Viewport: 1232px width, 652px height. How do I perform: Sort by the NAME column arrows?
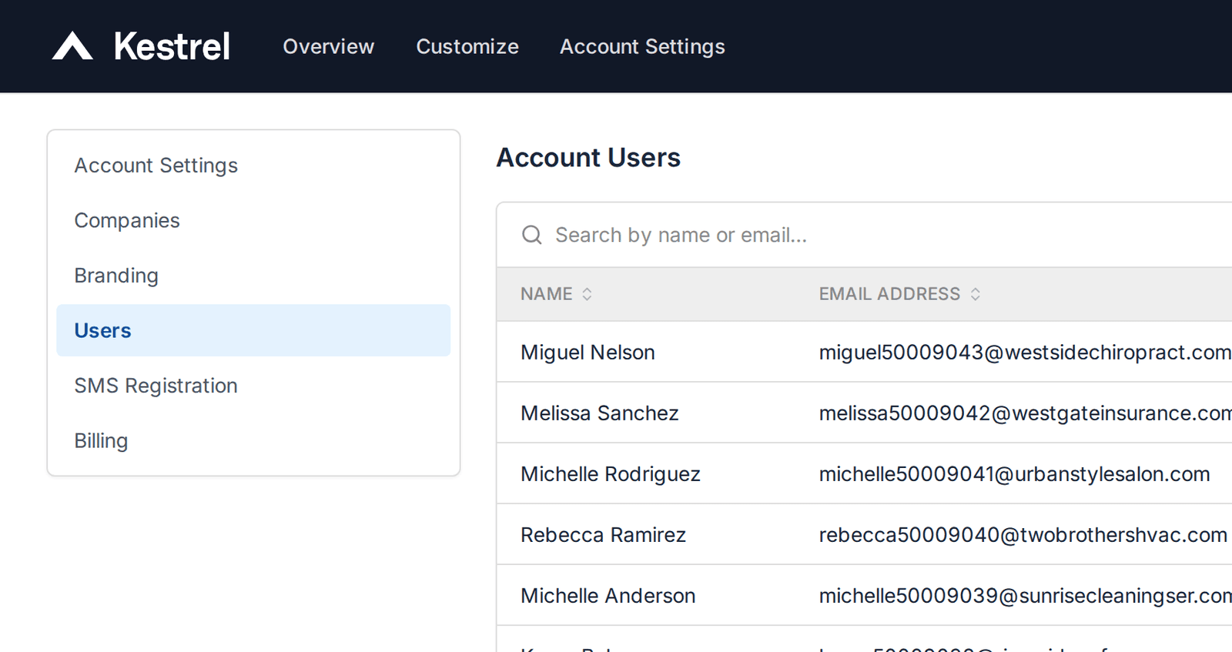587,294
